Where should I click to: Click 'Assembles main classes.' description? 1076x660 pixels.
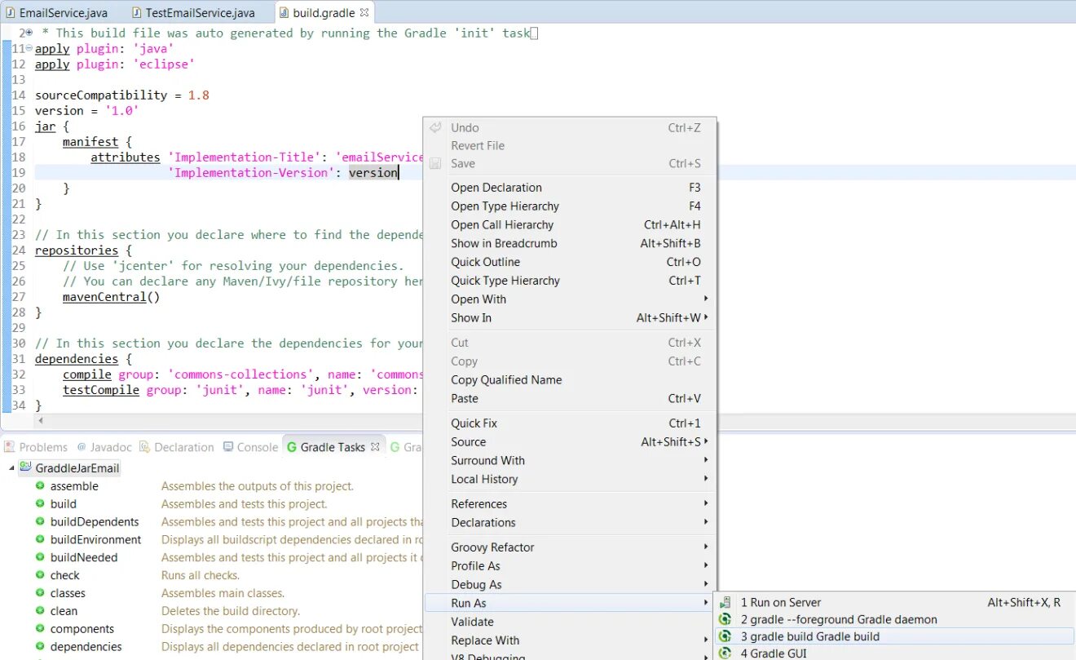point(223,594)
